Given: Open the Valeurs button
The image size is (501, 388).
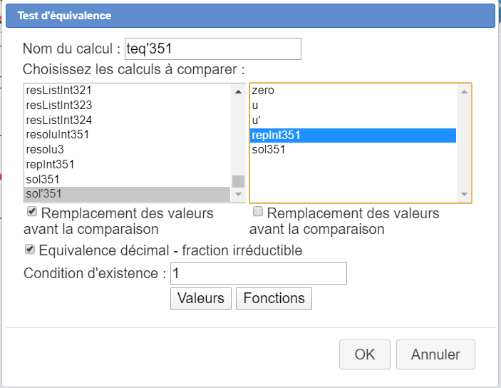Looking at the screenshot, I should pyautogui.click(x=201, y=298).
